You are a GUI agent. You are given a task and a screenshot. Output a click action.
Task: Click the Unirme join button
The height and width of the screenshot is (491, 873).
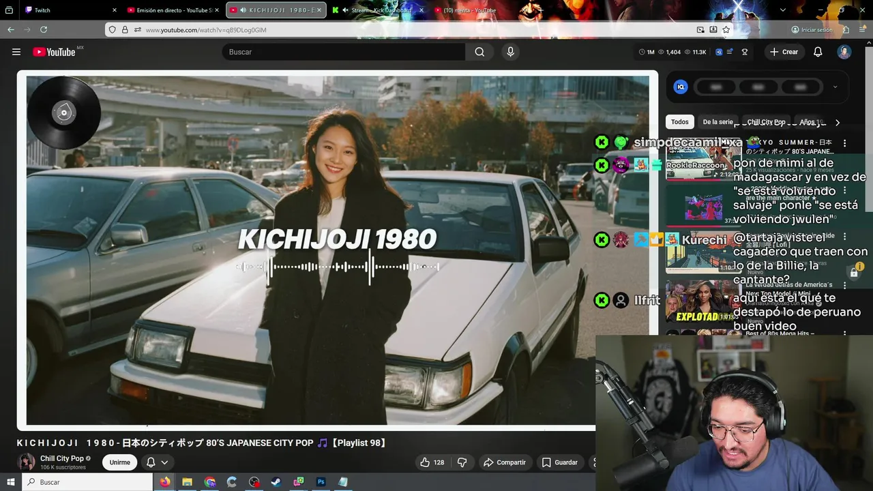coord(119,462)
